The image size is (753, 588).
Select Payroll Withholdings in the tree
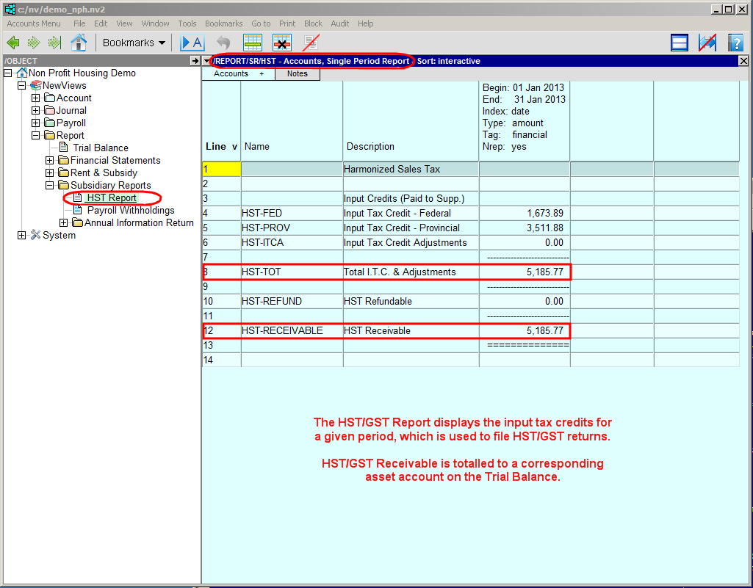click(130, 210)
